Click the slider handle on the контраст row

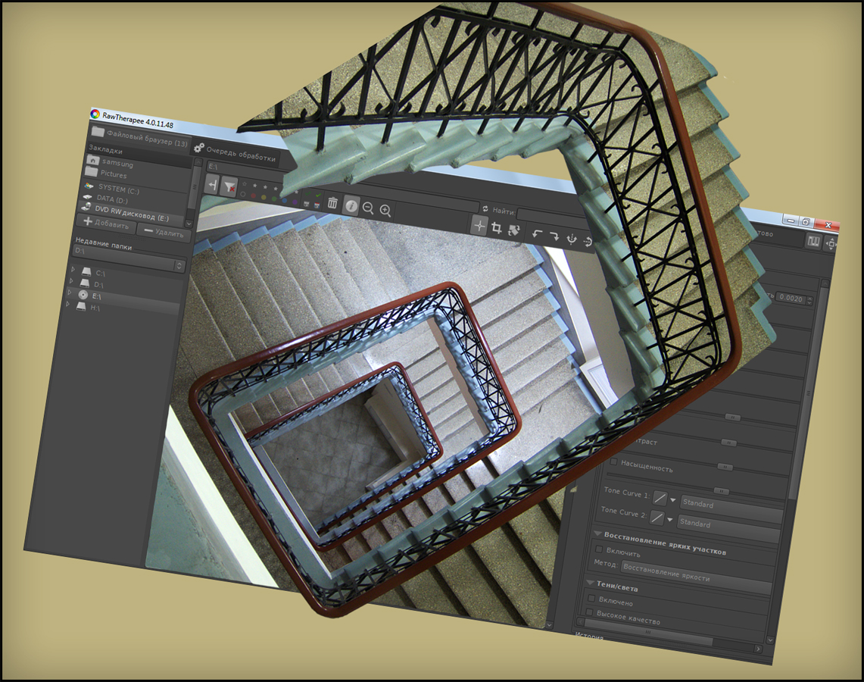728,443
